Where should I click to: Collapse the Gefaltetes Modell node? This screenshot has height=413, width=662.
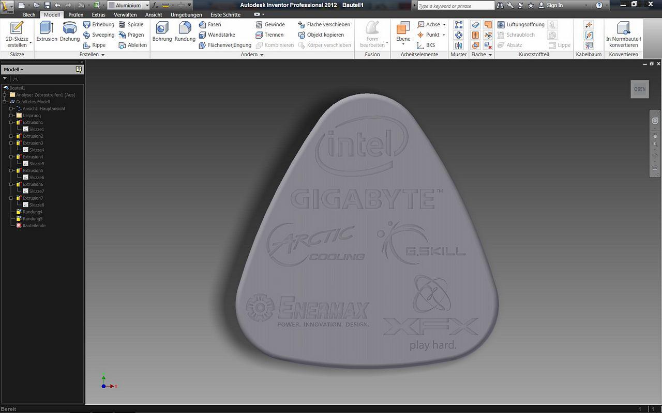[5, 102]
